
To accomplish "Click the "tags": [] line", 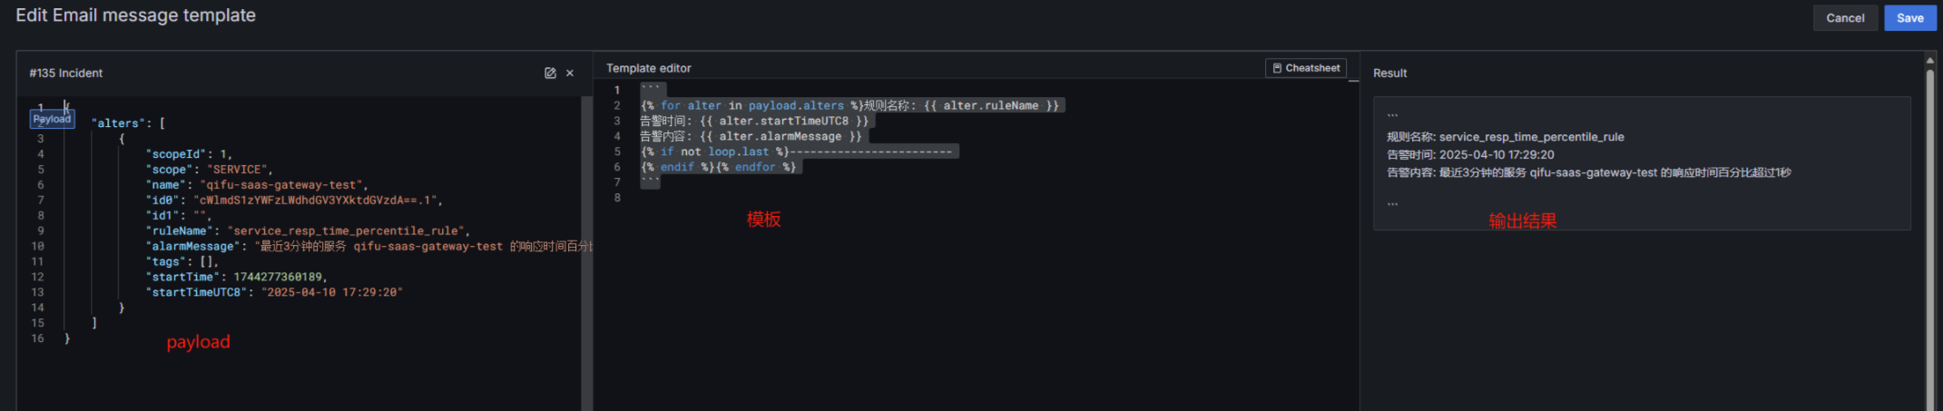I will click(x=182, y=262).
